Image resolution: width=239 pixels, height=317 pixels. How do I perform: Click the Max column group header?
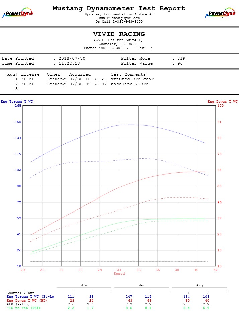142,285
